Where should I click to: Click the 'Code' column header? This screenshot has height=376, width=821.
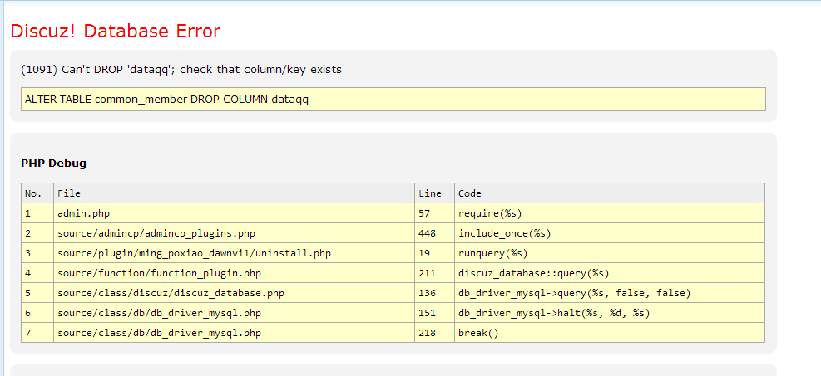[x=470, y=193]
